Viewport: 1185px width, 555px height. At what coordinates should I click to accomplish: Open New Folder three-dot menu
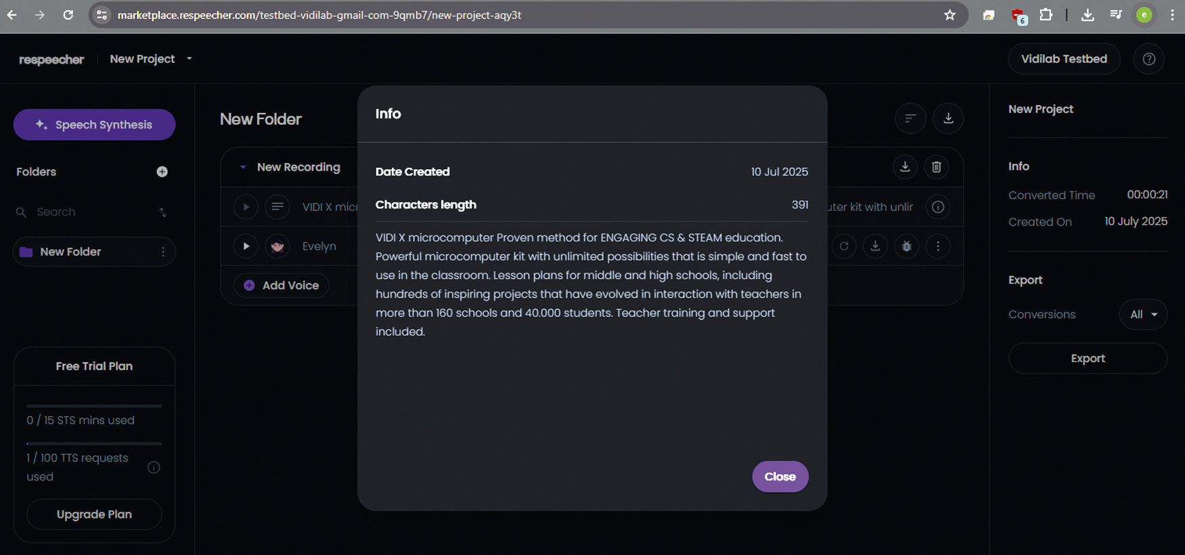tap(163, 252)
